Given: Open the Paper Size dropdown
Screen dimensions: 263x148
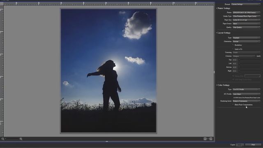Looking at the screenshot, I should coord(247,20).
